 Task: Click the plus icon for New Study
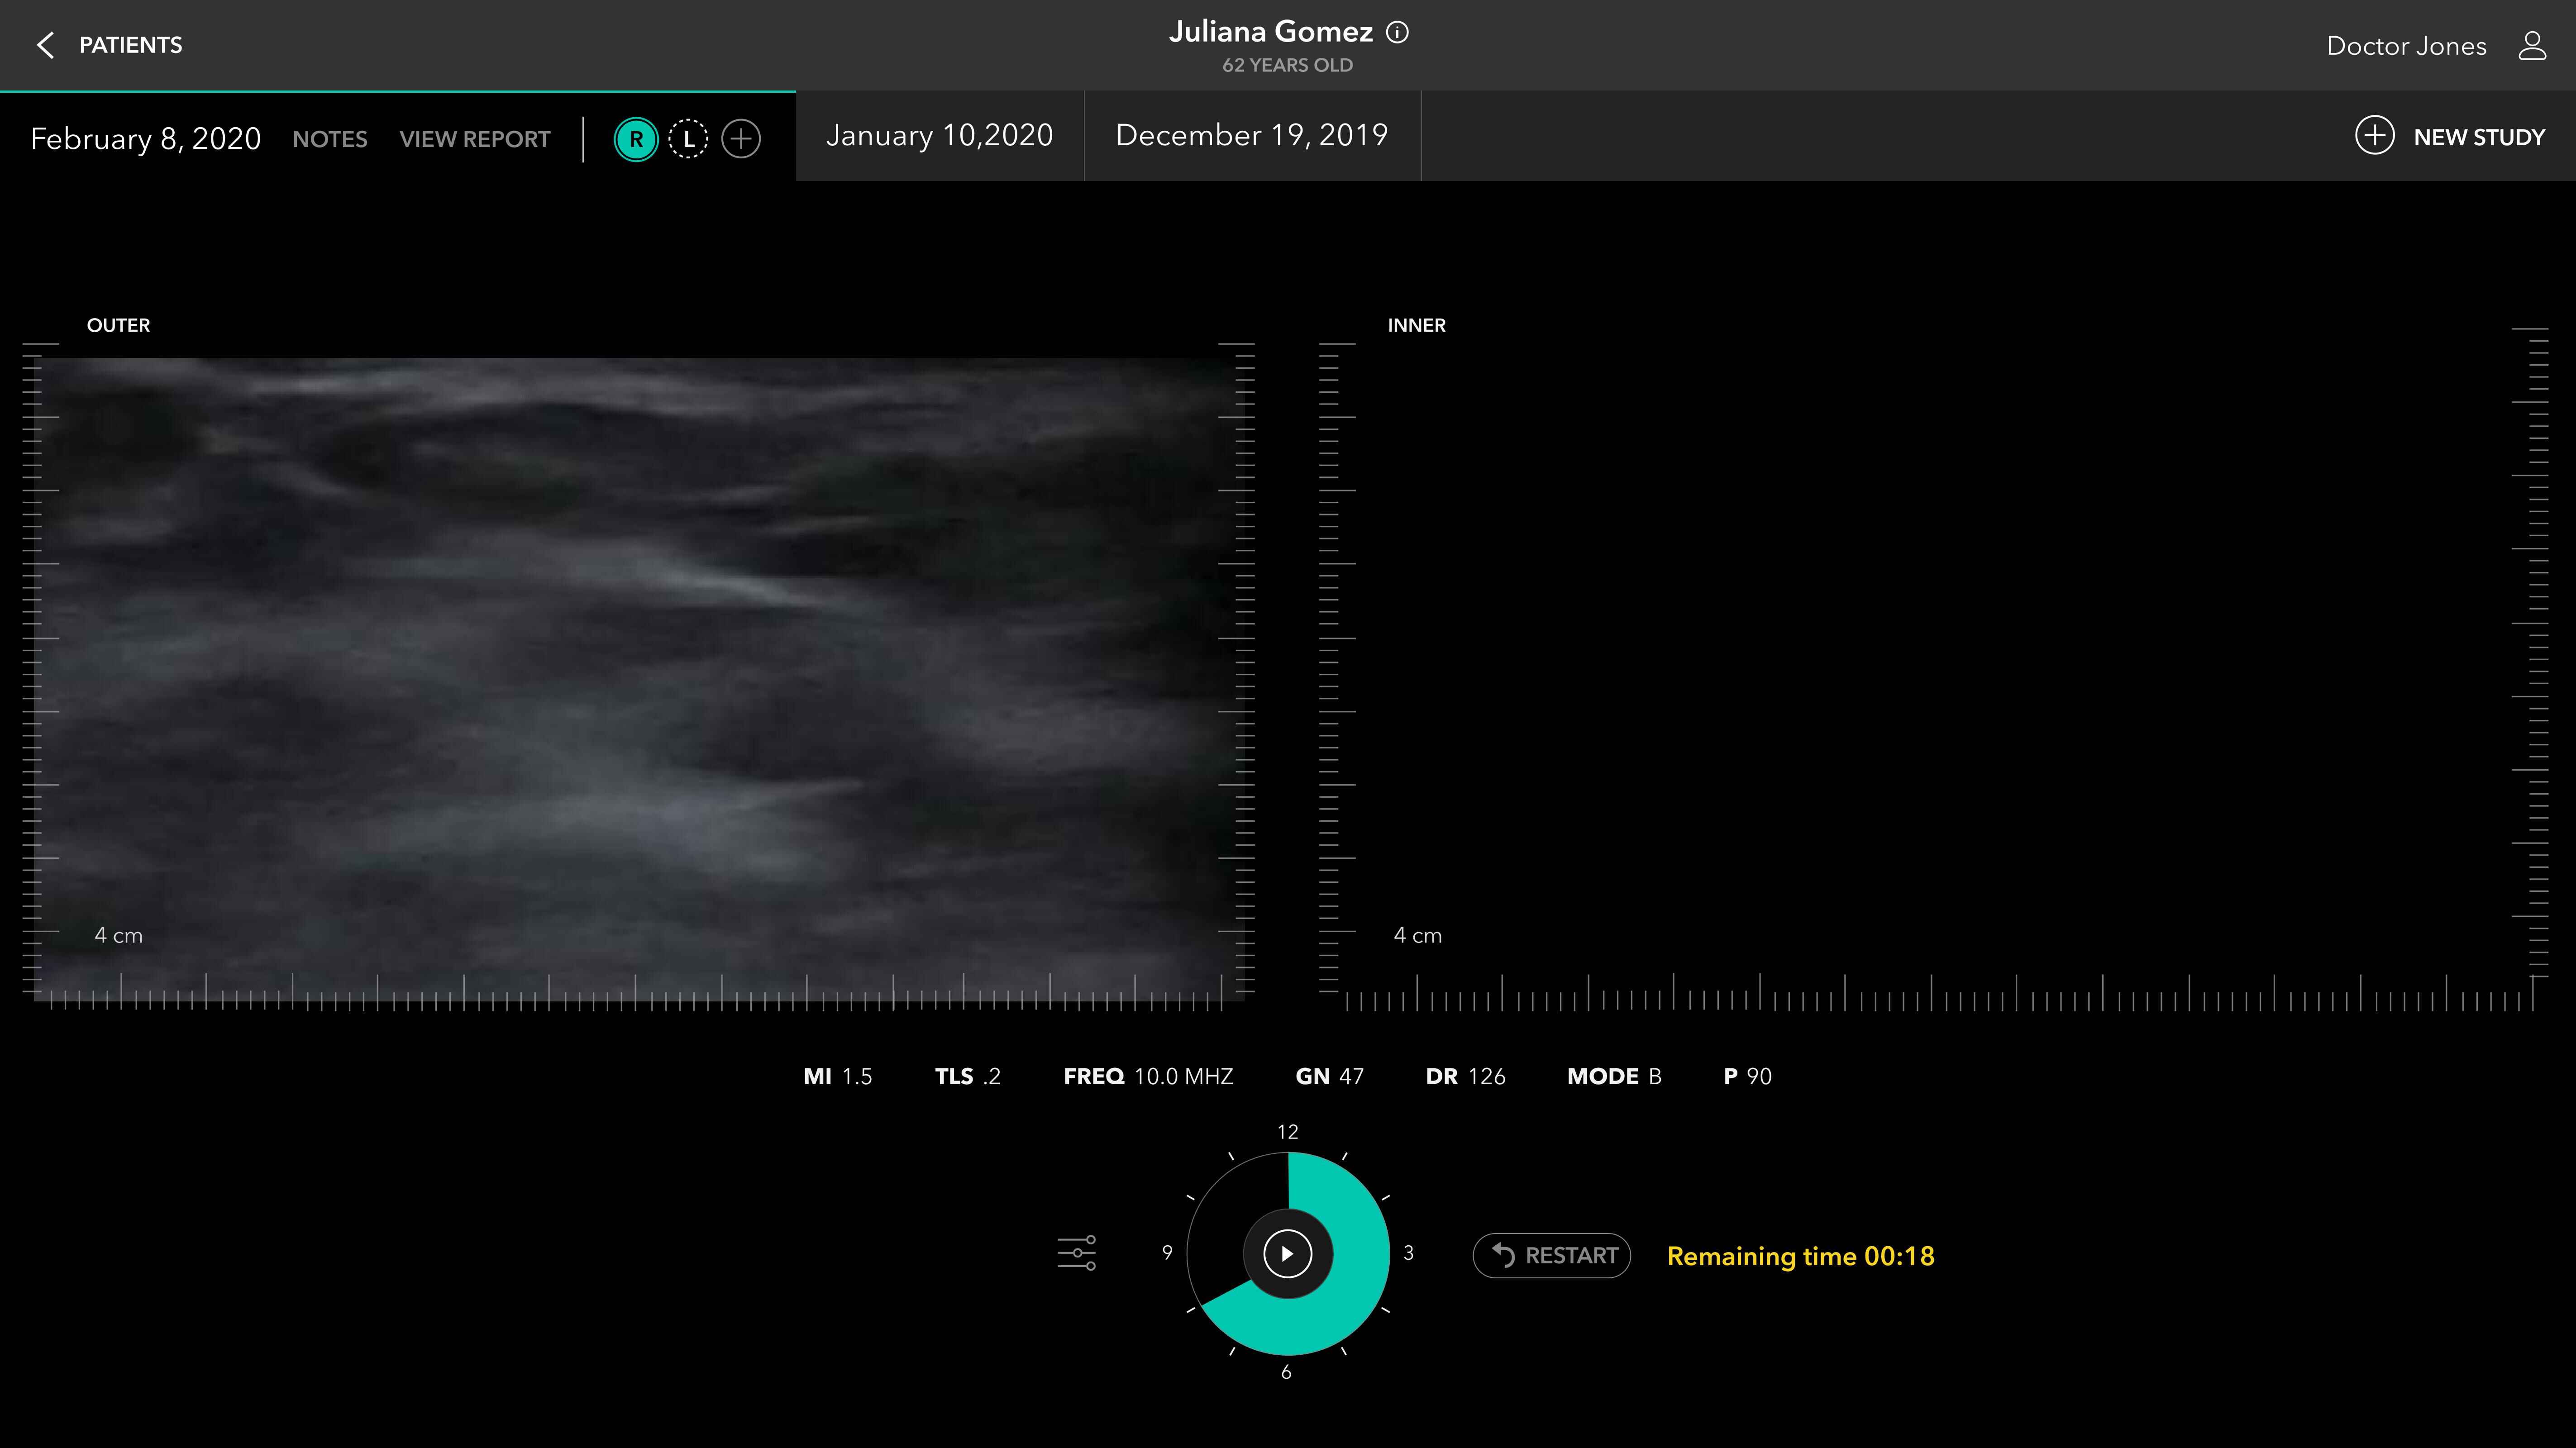(2374, 136)
